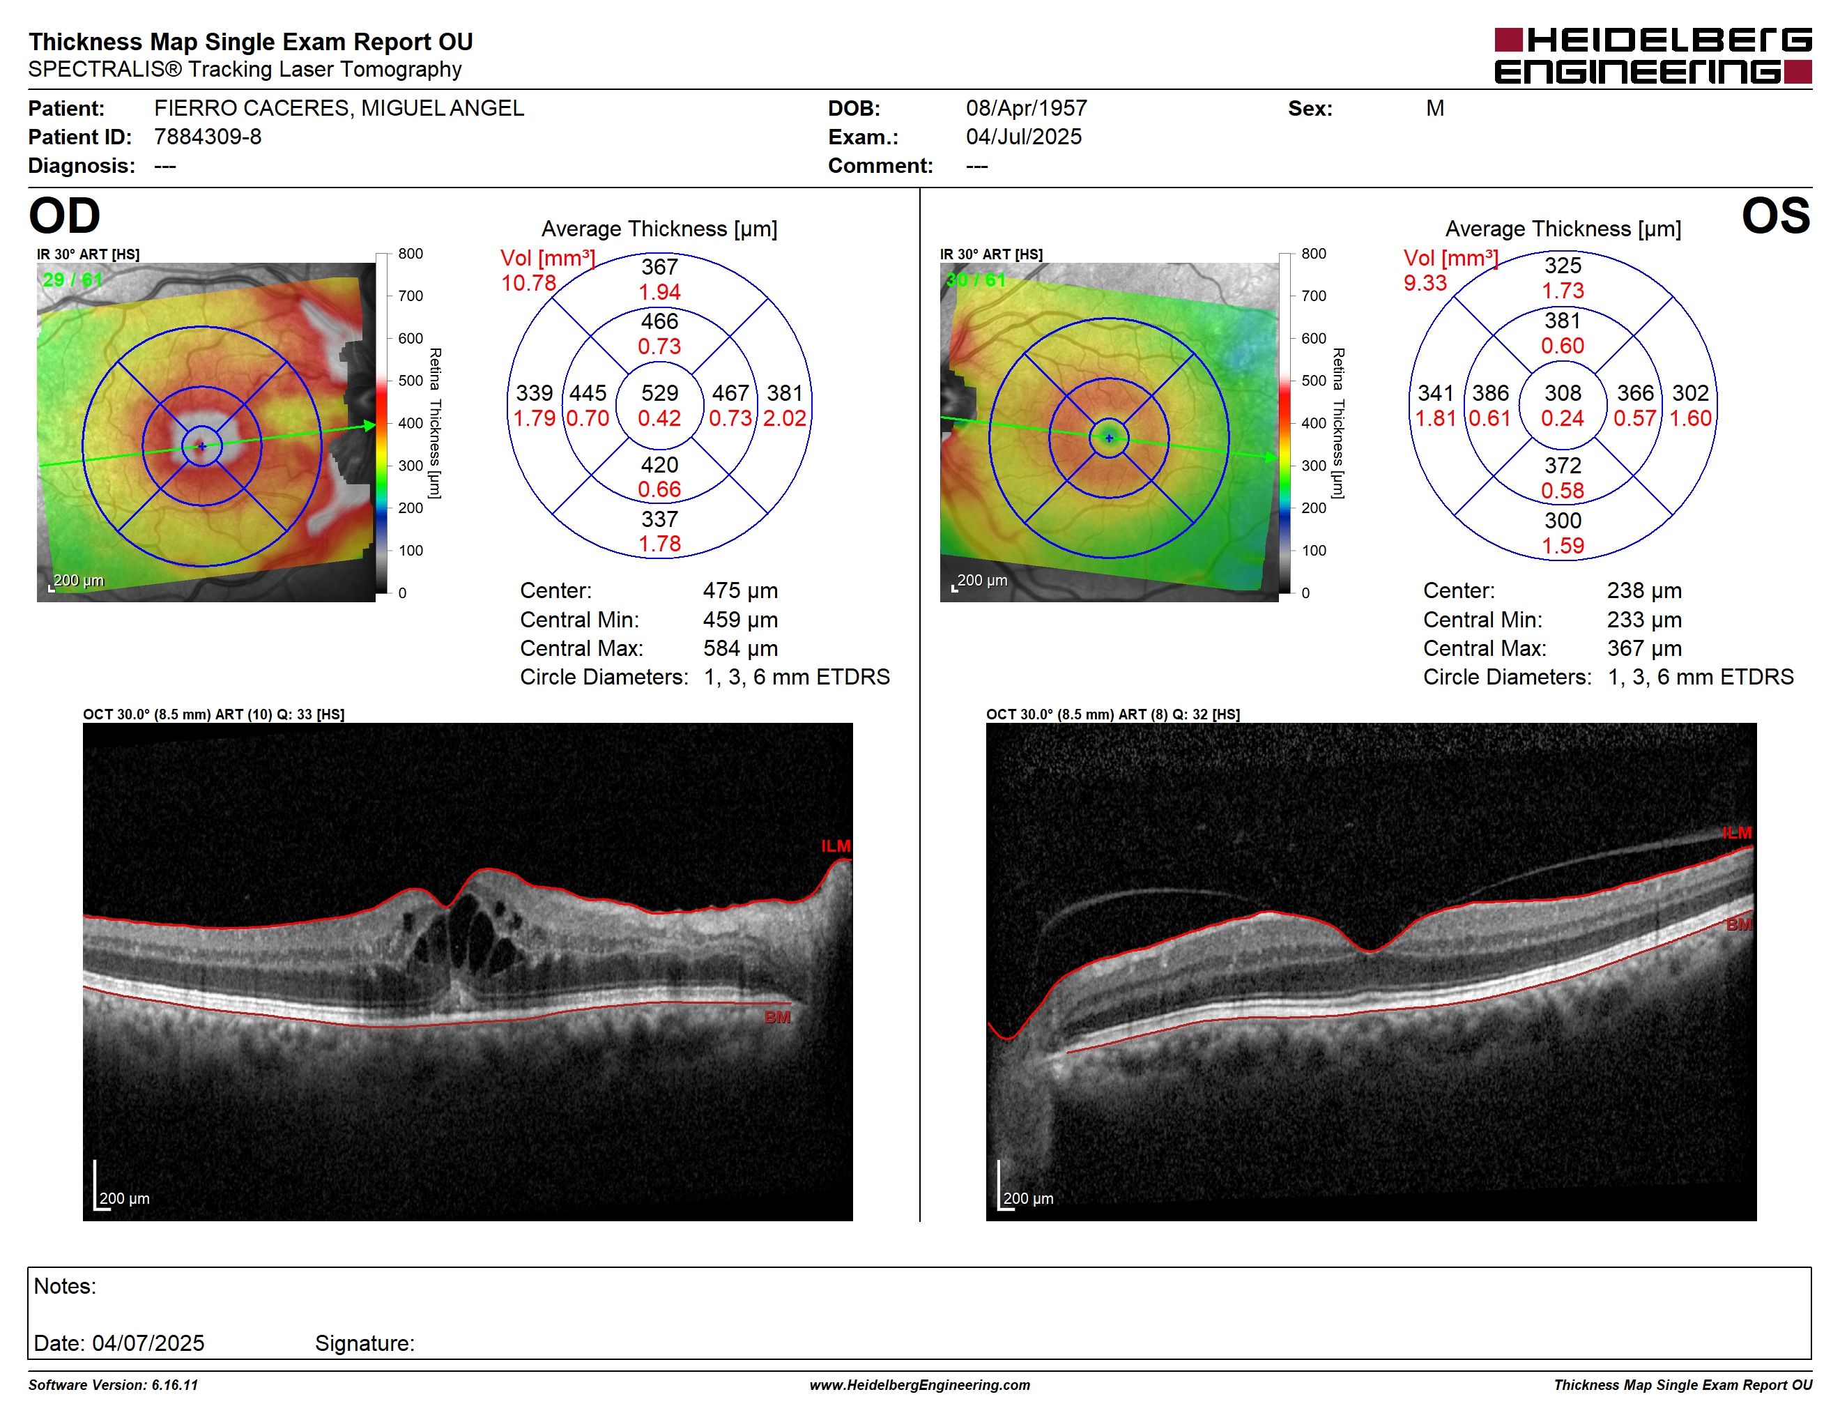Click the 'Signature:' field label
The width and height of the screenshot is (1840, 1422).
pos(365,1344)
